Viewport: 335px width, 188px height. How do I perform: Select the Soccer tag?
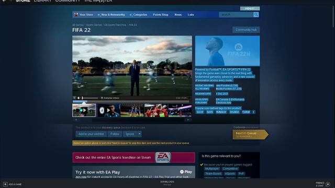point(200,112)
